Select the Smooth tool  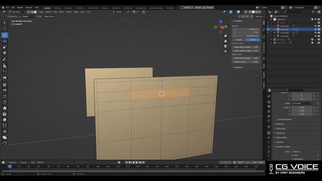click(5, 120)
